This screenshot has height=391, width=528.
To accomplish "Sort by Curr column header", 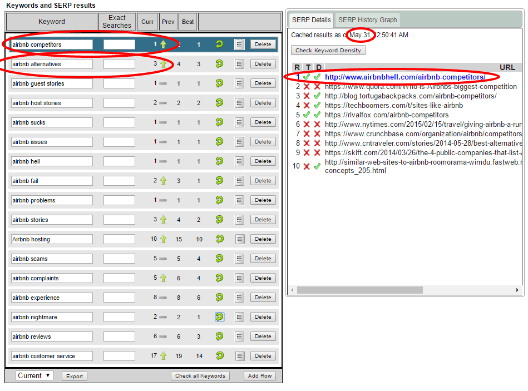I will (x=147, y=22).
